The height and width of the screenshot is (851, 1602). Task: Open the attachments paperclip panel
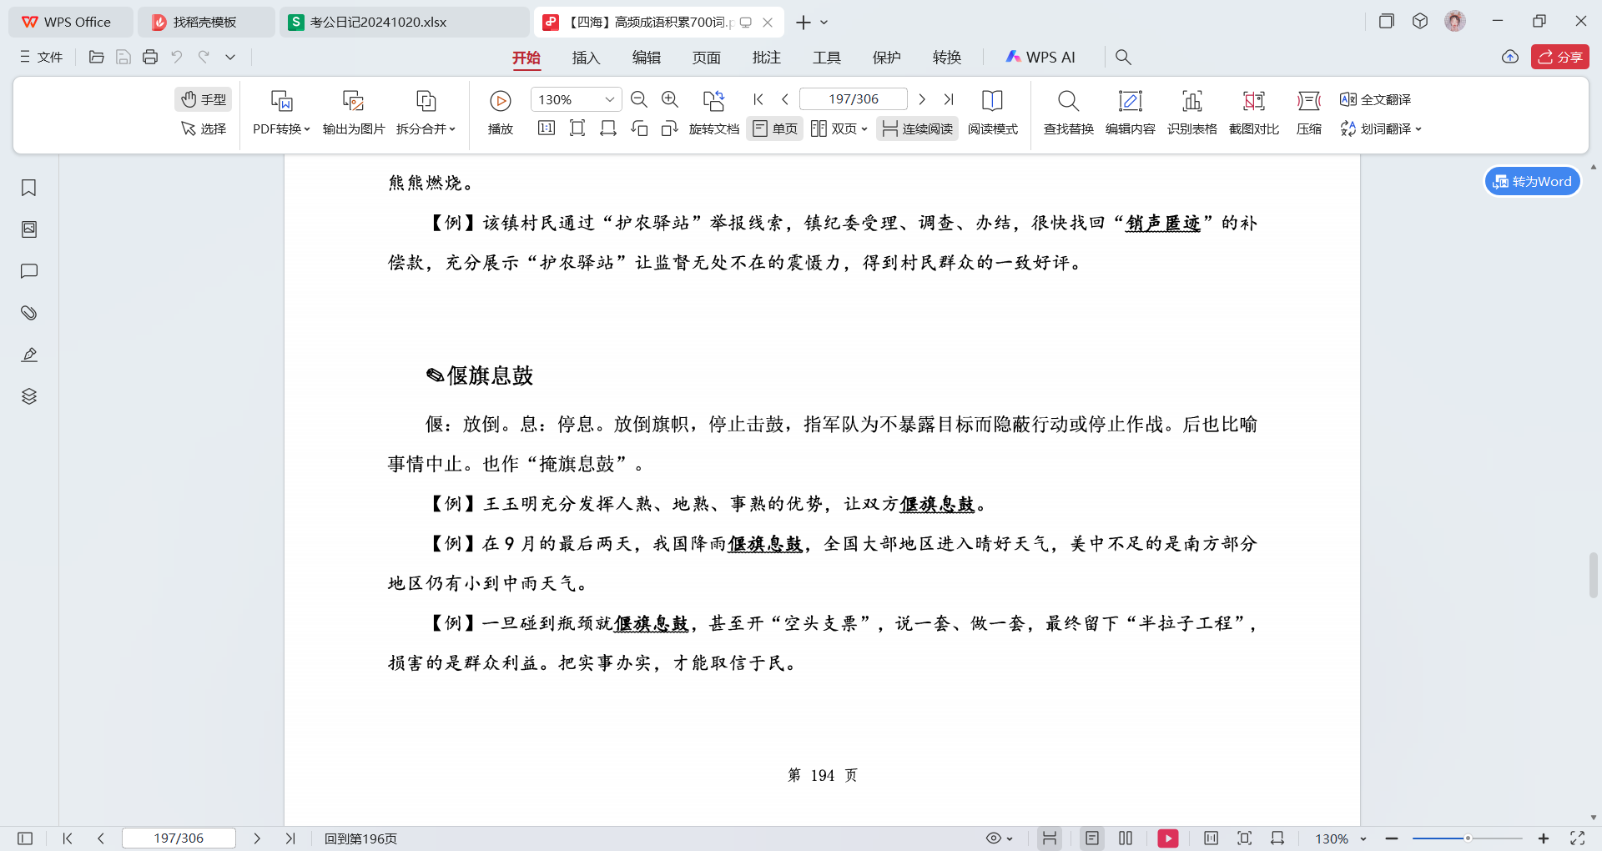tap(28, 313)
